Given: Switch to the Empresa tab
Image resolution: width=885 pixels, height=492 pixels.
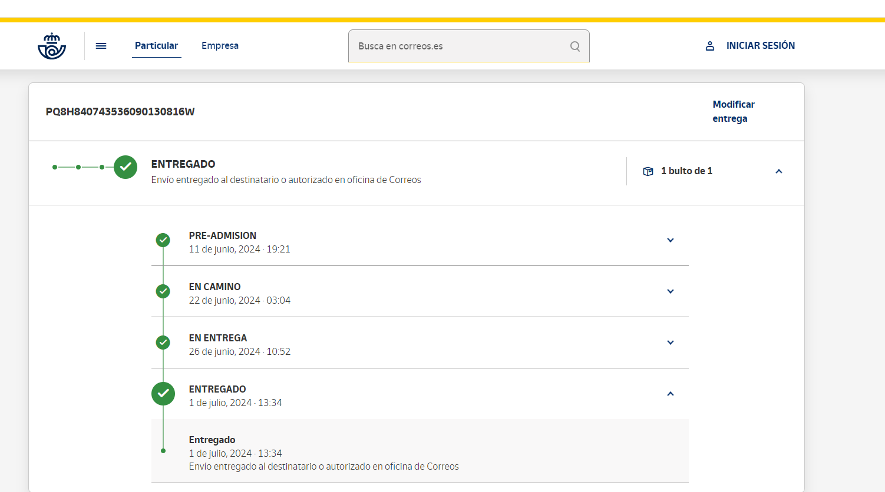Looking at the screenshot, I should (x=220, y=46).
